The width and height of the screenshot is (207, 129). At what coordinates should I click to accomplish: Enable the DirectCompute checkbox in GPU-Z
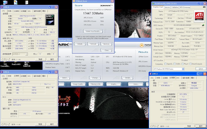pyautogui.click(x=190, y=64)
